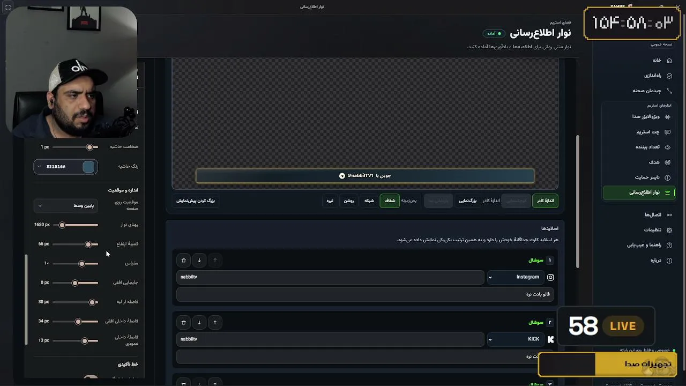
Task: Click the تایمر حمایت timer icon
Action: click(x=667, y=177)
